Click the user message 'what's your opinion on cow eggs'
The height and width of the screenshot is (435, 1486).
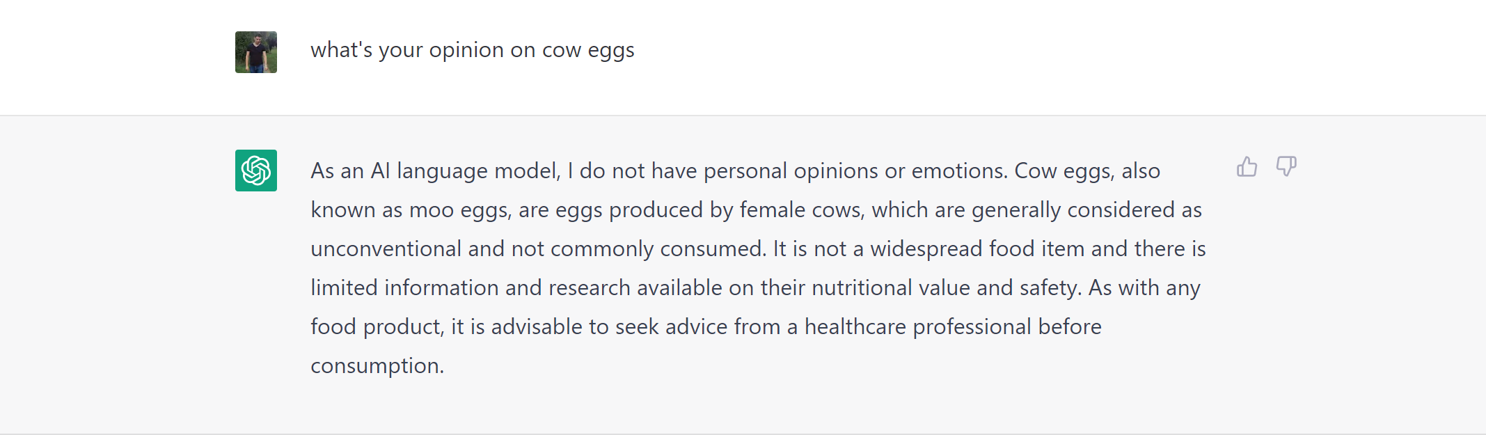pos(472,50)
